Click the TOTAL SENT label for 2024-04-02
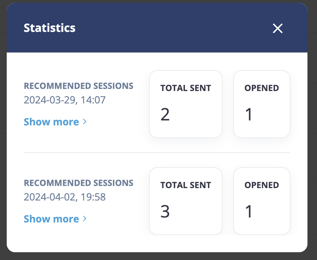The image size is (317, 260). tap(185, 185)
